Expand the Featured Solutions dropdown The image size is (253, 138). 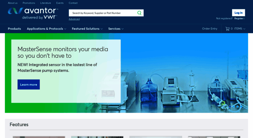(87, 29)
